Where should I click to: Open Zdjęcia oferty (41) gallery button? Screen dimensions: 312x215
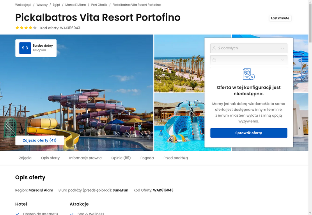coord(40,140)
